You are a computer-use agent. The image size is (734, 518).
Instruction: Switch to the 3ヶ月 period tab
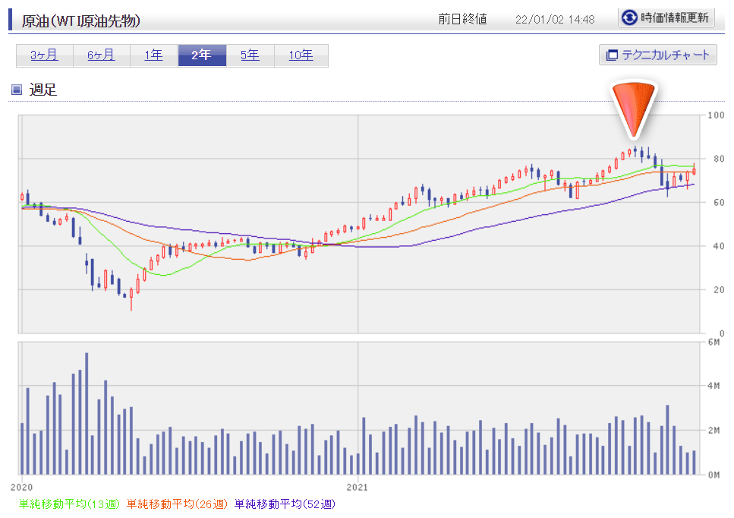click(x=44, y=55)
